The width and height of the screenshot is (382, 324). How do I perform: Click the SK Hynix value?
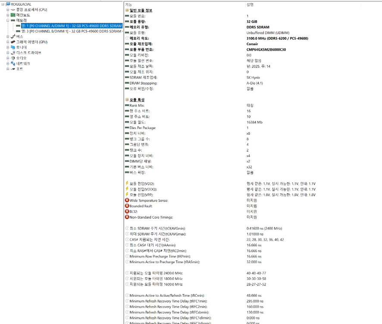(x=254, y=77)
